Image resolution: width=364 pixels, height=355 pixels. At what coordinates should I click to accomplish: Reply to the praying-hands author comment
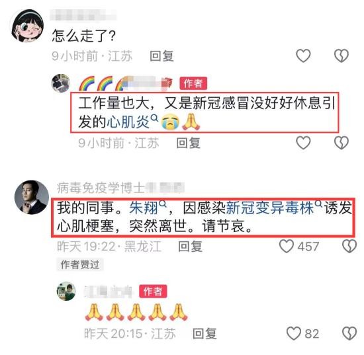tap(205, 334)
